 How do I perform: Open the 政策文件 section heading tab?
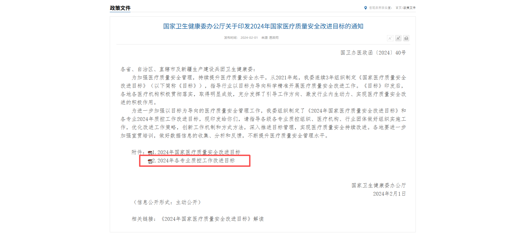coord(120,8)
